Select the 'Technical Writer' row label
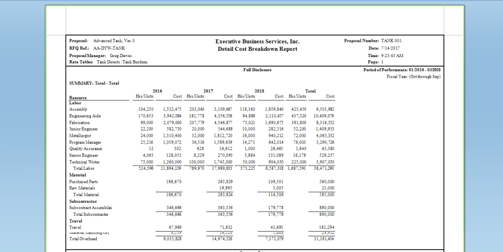 pos(84,162)
